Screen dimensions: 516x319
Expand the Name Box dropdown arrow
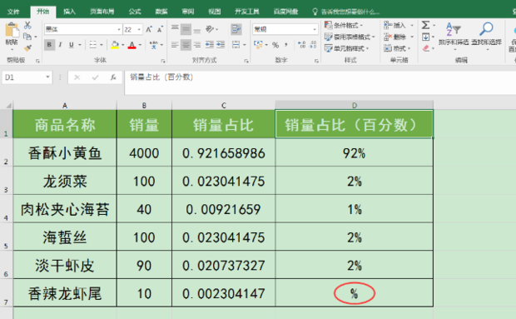(47, 77)
